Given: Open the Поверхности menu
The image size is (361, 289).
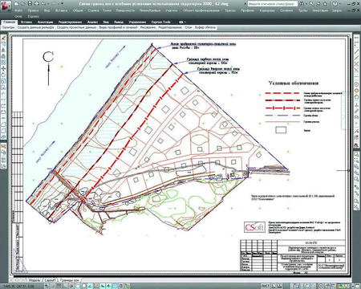Looking at the screenshot, I should [125, 10].
